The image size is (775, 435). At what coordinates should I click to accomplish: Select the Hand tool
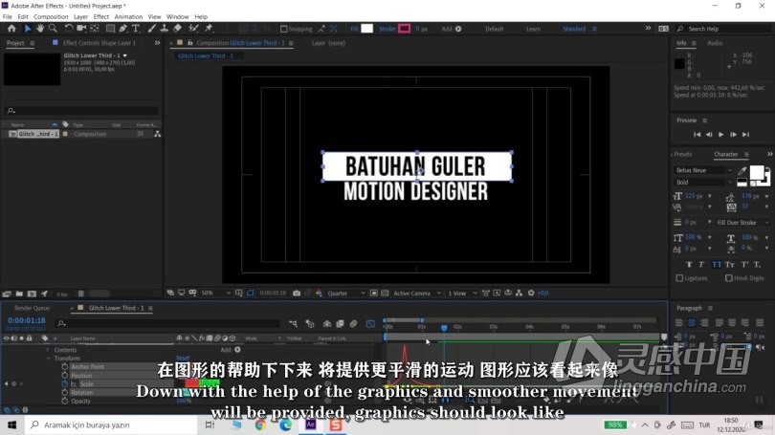40,29
